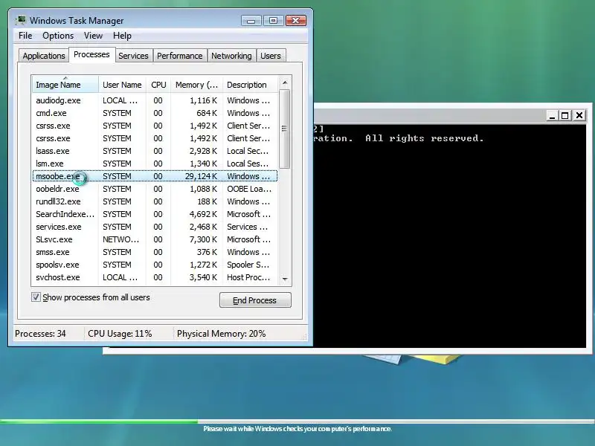Screen dimensions: 595x446
Task: Click the process list scrollbar thumb
Action: [285, 129]
